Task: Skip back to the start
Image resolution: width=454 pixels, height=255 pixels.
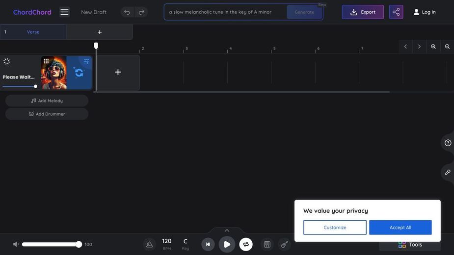Action: pos(208,245)
